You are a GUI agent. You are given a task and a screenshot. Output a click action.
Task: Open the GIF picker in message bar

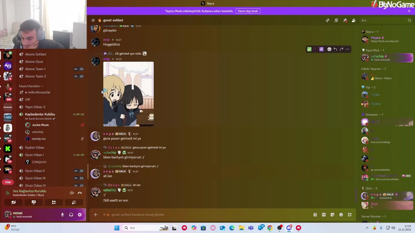click(x=324, y=215)
